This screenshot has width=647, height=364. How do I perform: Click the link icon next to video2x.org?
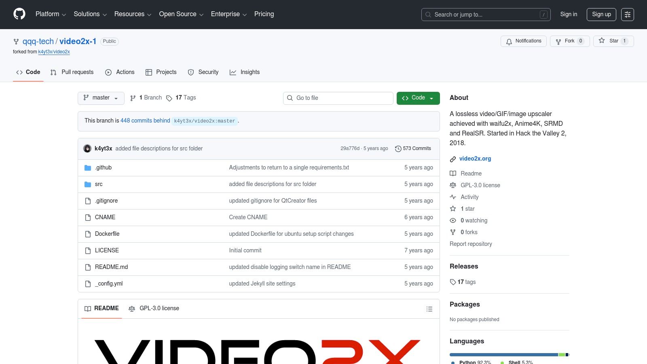[452, 159]
